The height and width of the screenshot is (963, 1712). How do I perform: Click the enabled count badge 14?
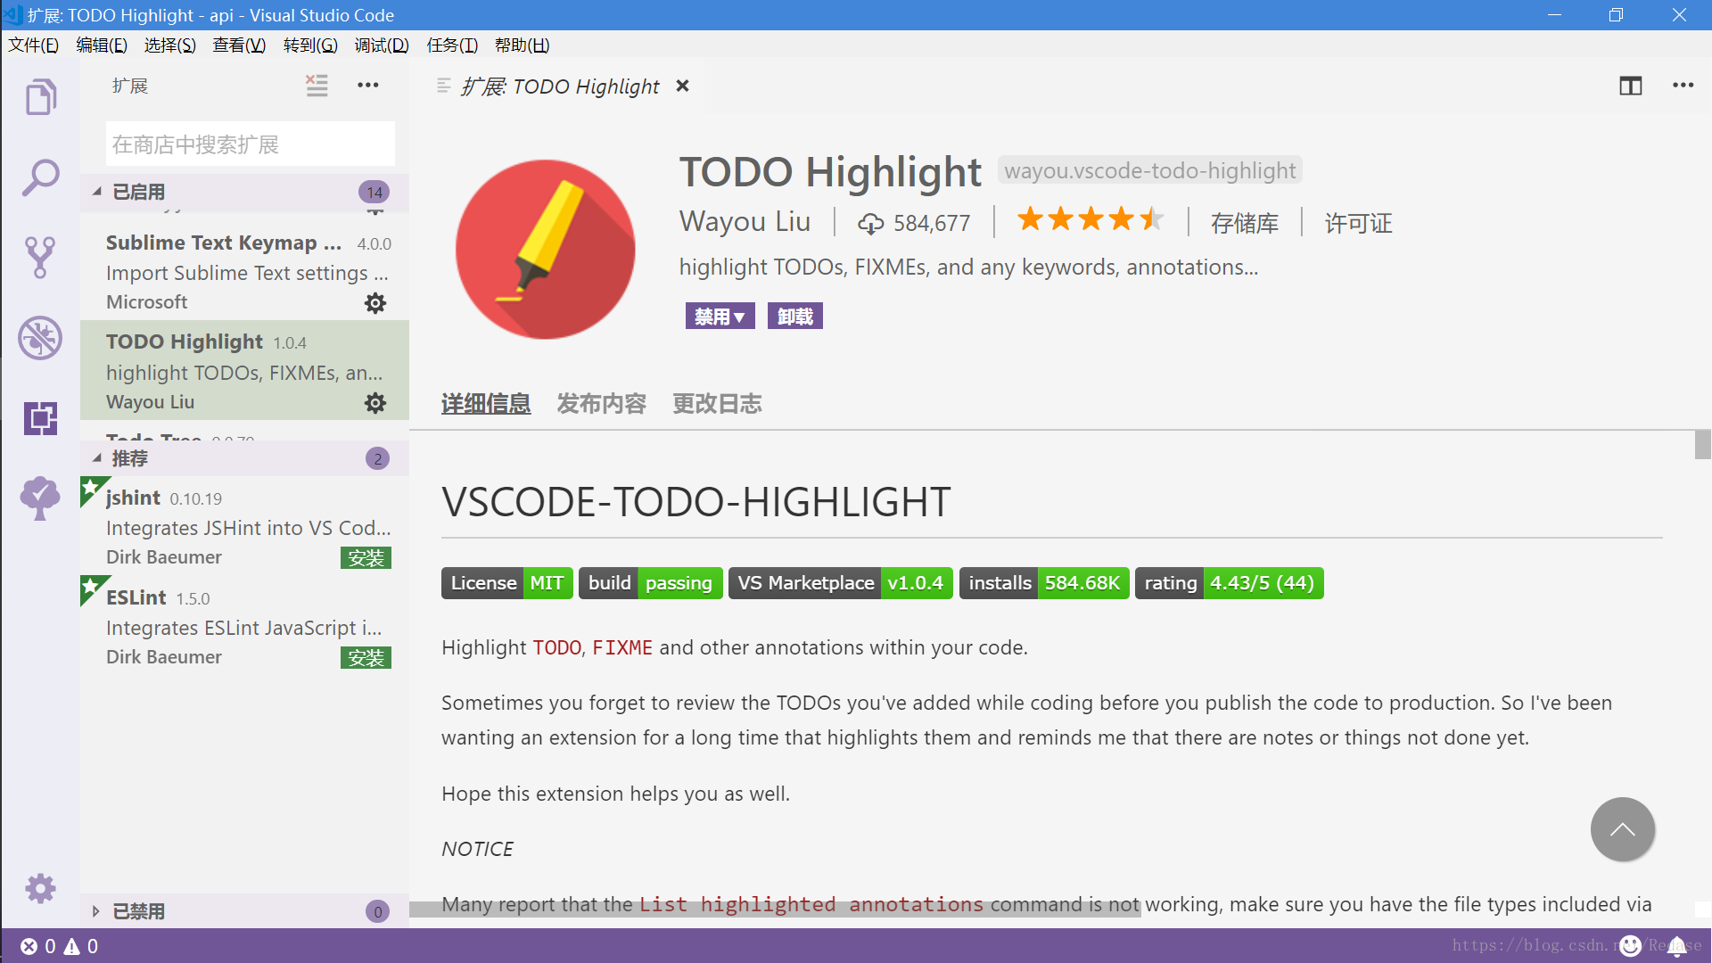point(374,192)
